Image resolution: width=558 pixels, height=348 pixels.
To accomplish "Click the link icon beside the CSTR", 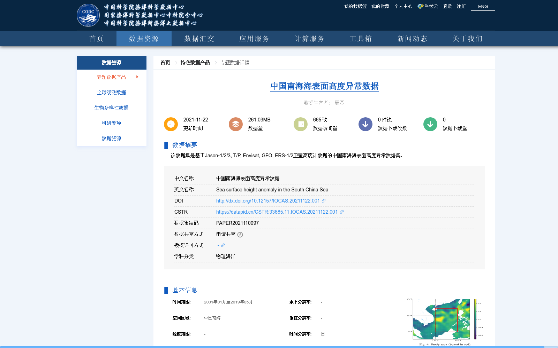I will 342,212.
